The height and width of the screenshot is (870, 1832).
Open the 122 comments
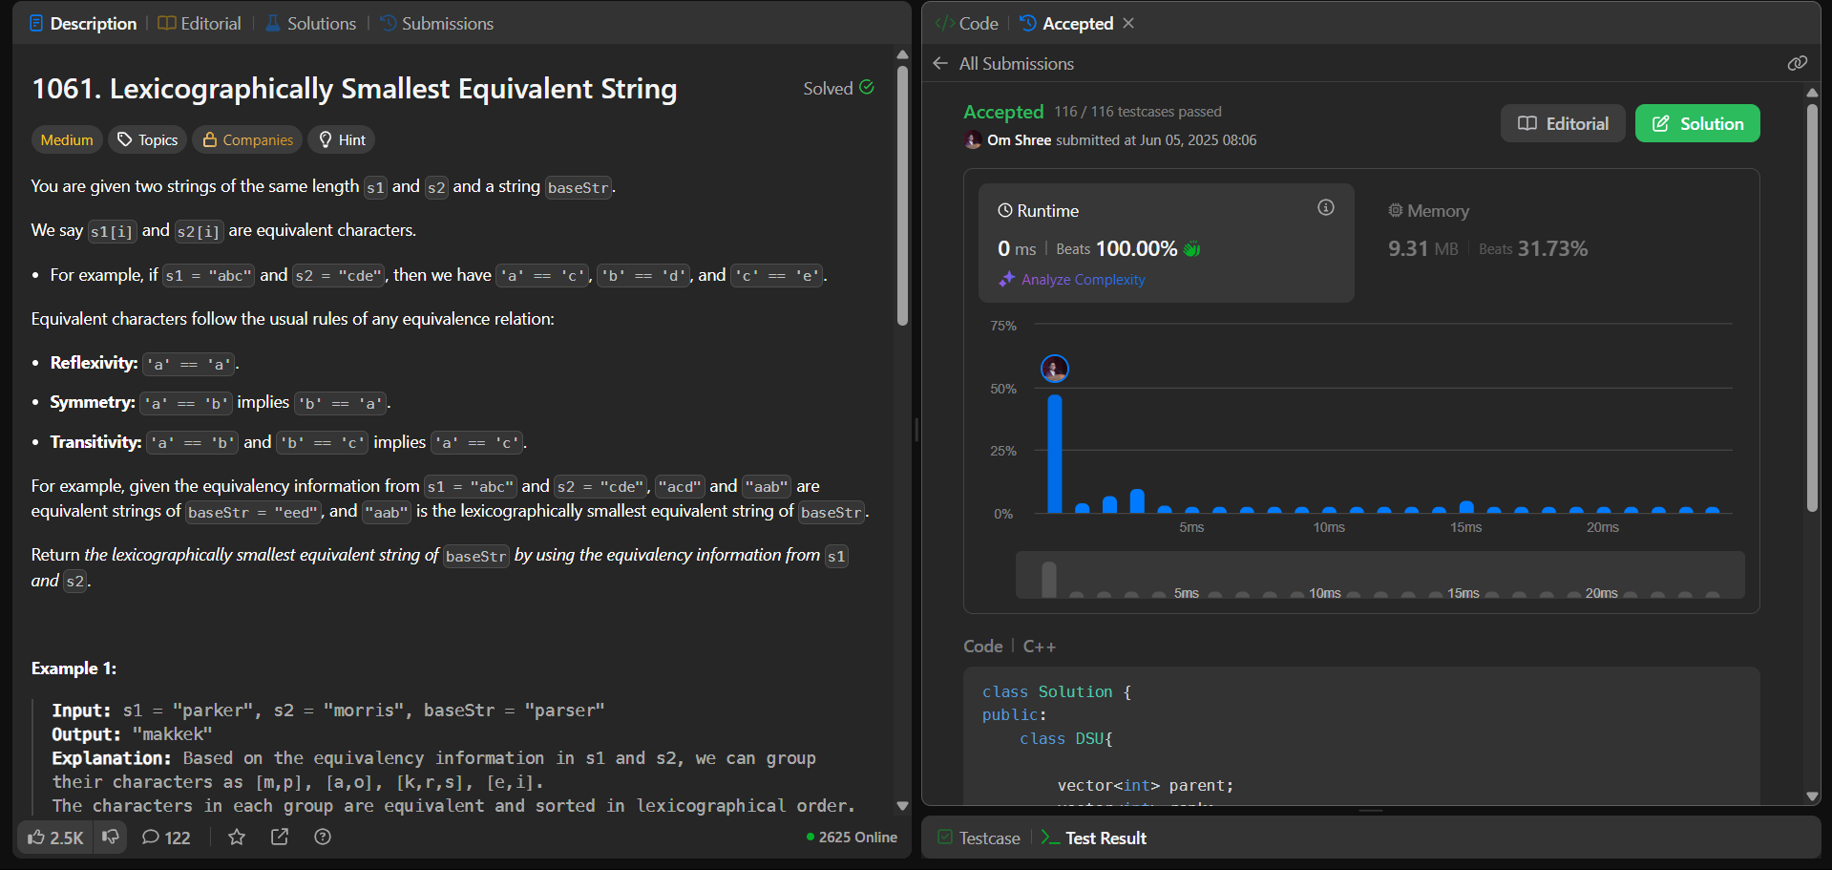(166, 838)
